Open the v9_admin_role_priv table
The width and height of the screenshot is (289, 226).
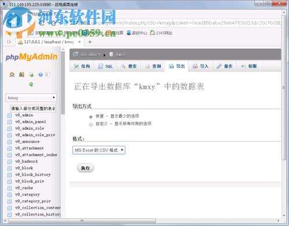(x=35, y=135)
